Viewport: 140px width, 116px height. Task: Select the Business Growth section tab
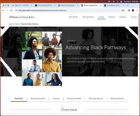click(38, 99)
